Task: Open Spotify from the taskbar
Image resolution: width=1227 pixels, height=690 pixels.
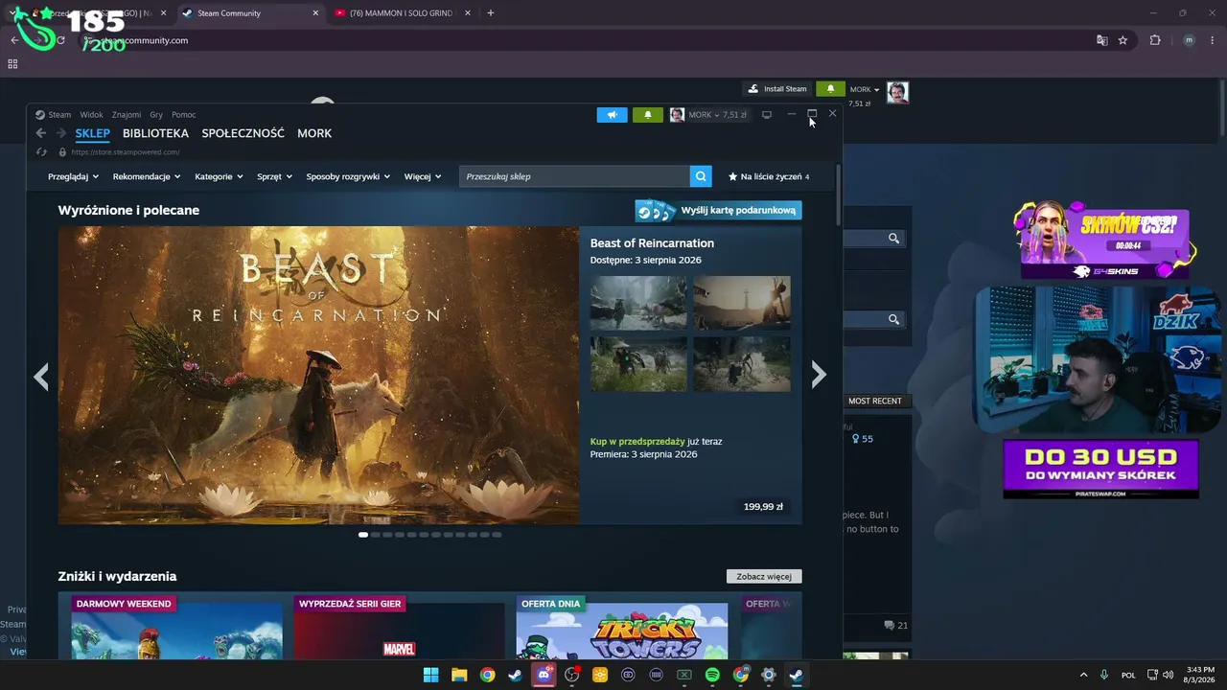Action: tap(712, 675)
